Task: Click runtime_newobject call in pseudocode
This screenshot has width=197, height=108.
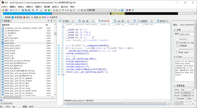Action: pyautogui.click(x=77, y=54)
